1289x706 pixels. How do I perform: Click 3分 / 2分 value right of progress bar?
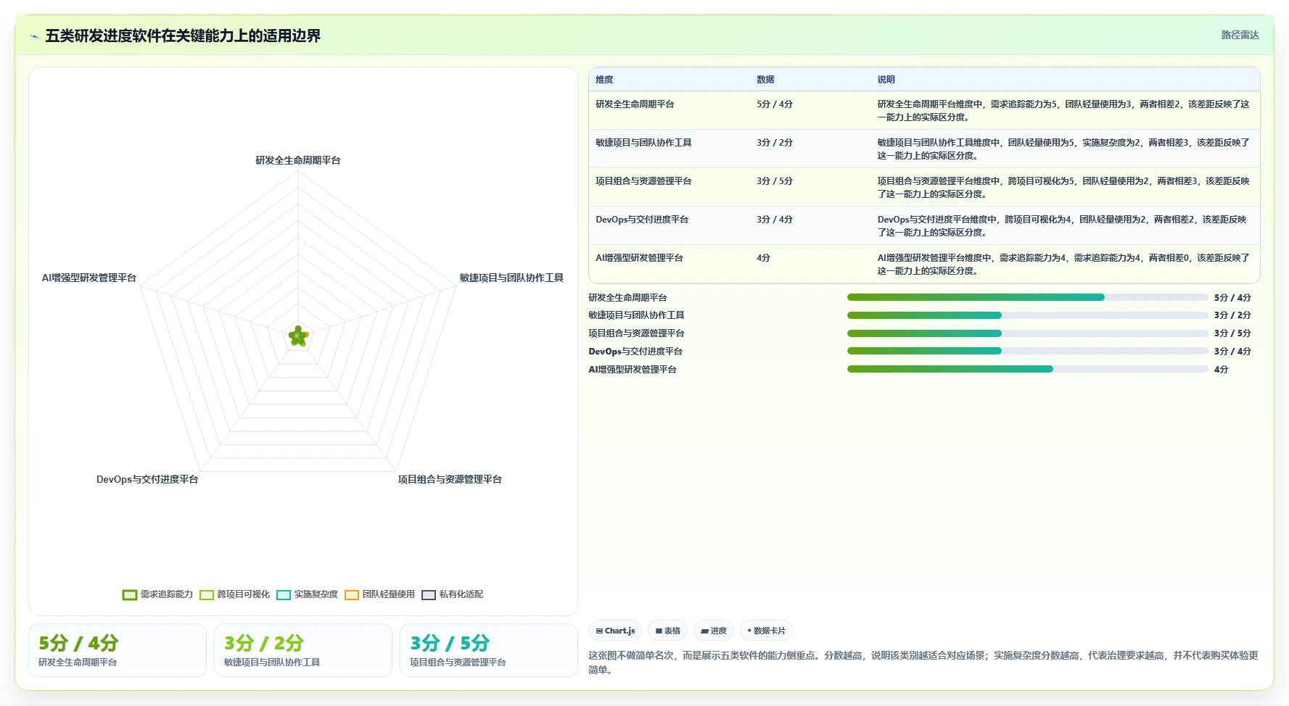(1232, 315)
